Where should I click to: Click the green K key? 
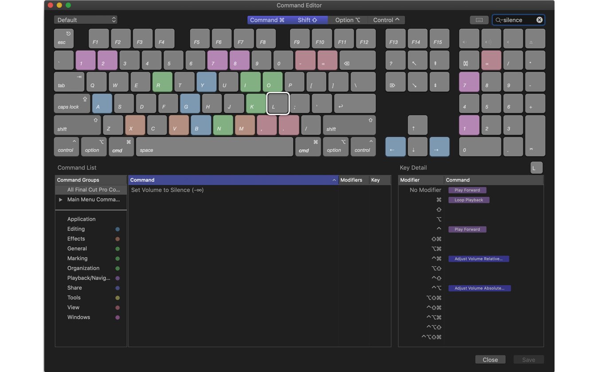256,104
